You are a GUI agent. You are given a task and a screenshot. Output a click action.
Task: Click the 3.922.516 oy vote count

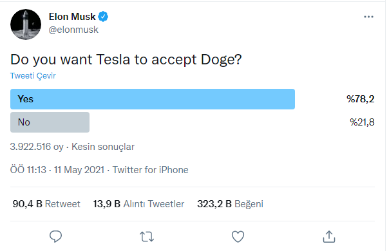click(37, 147)
